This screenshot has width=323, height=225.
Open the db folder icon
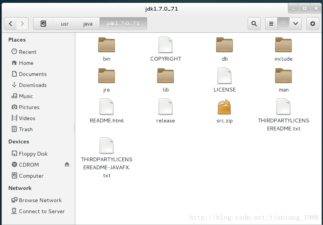pos(224,45)
